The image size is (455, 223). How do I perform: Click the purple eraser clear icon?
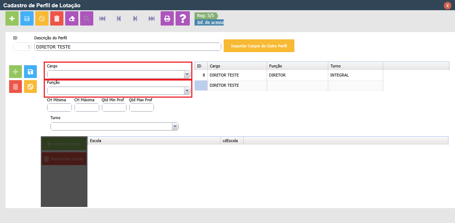pos(72,19)
